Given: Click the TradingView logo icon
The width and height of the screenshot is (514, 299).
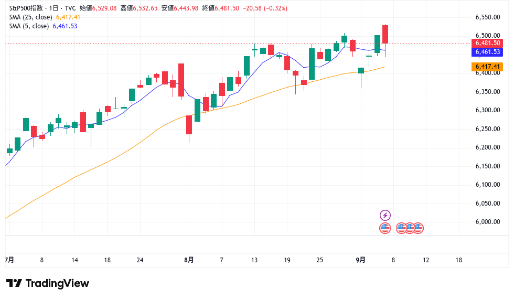Looking at the screenshot, I should [x=14, y=283].
